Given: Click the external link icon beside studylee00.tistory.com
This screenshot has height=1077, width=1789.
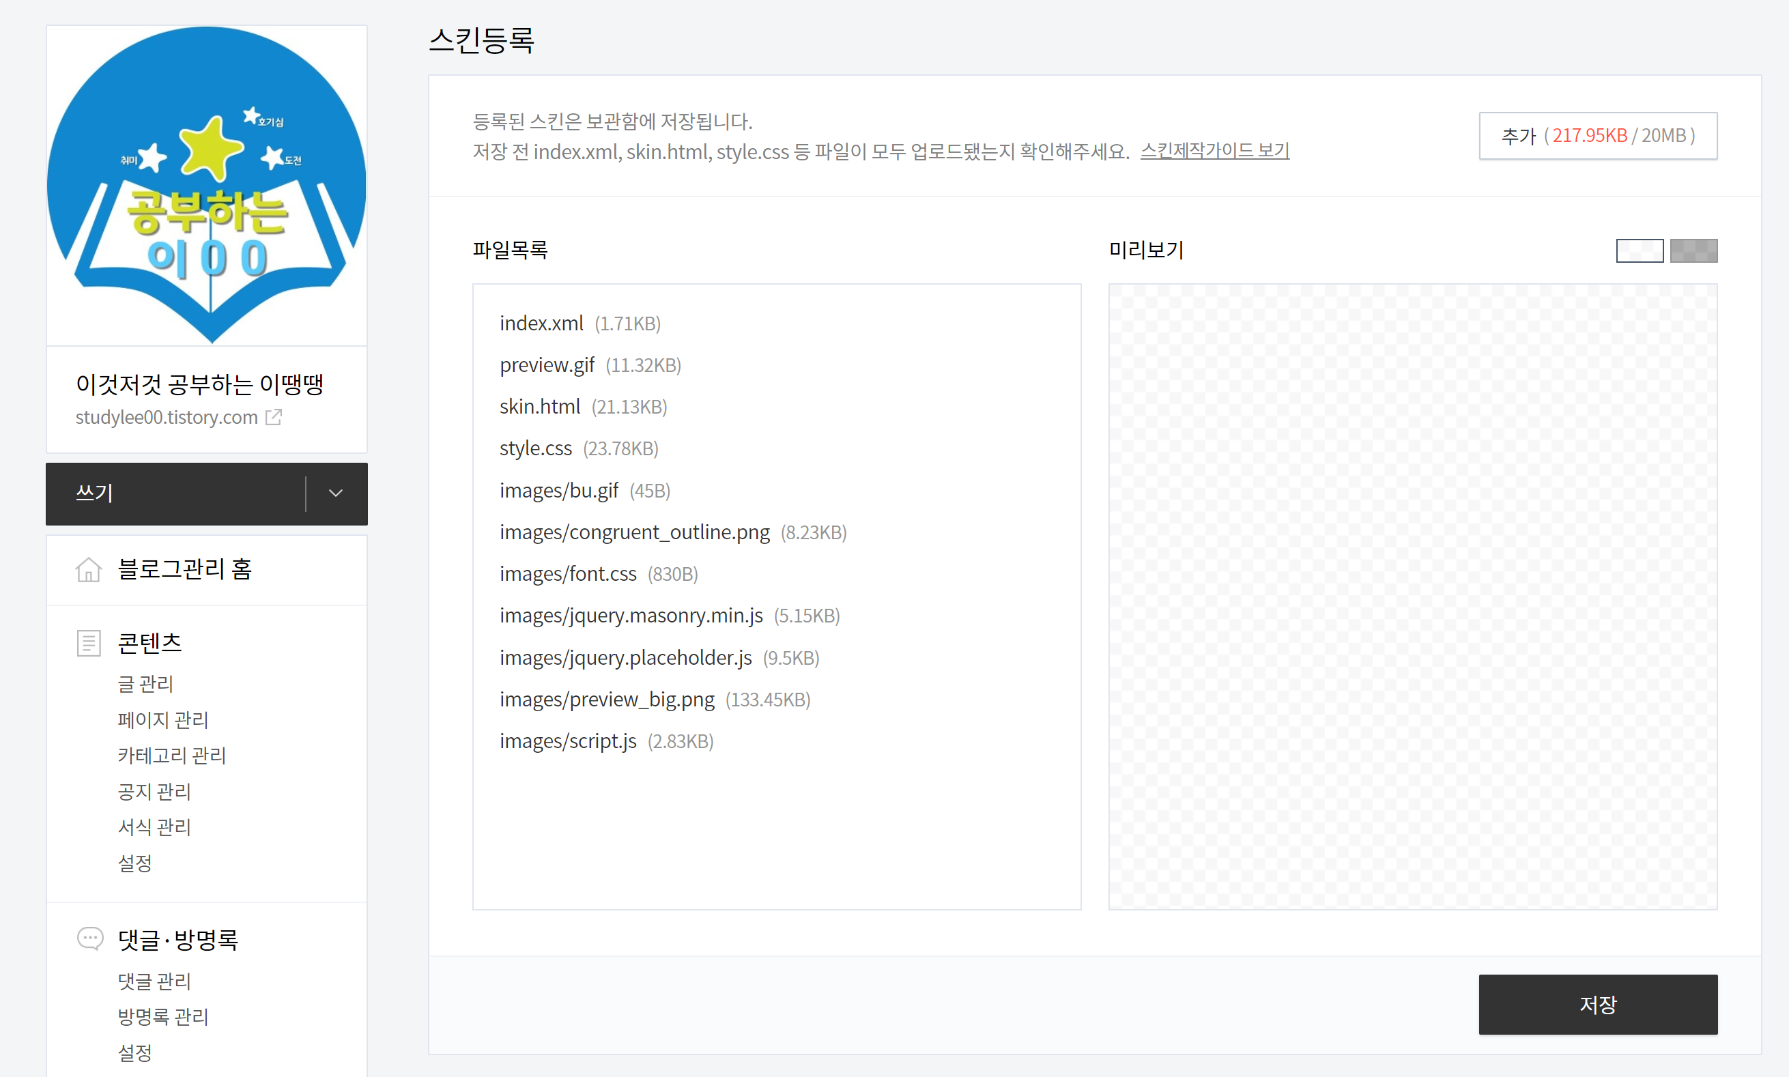Looking at the screenshot, I should (274, 417).
